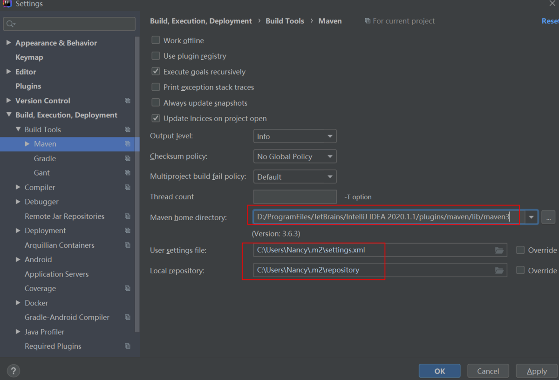Click search icon in settings search box

10,24
